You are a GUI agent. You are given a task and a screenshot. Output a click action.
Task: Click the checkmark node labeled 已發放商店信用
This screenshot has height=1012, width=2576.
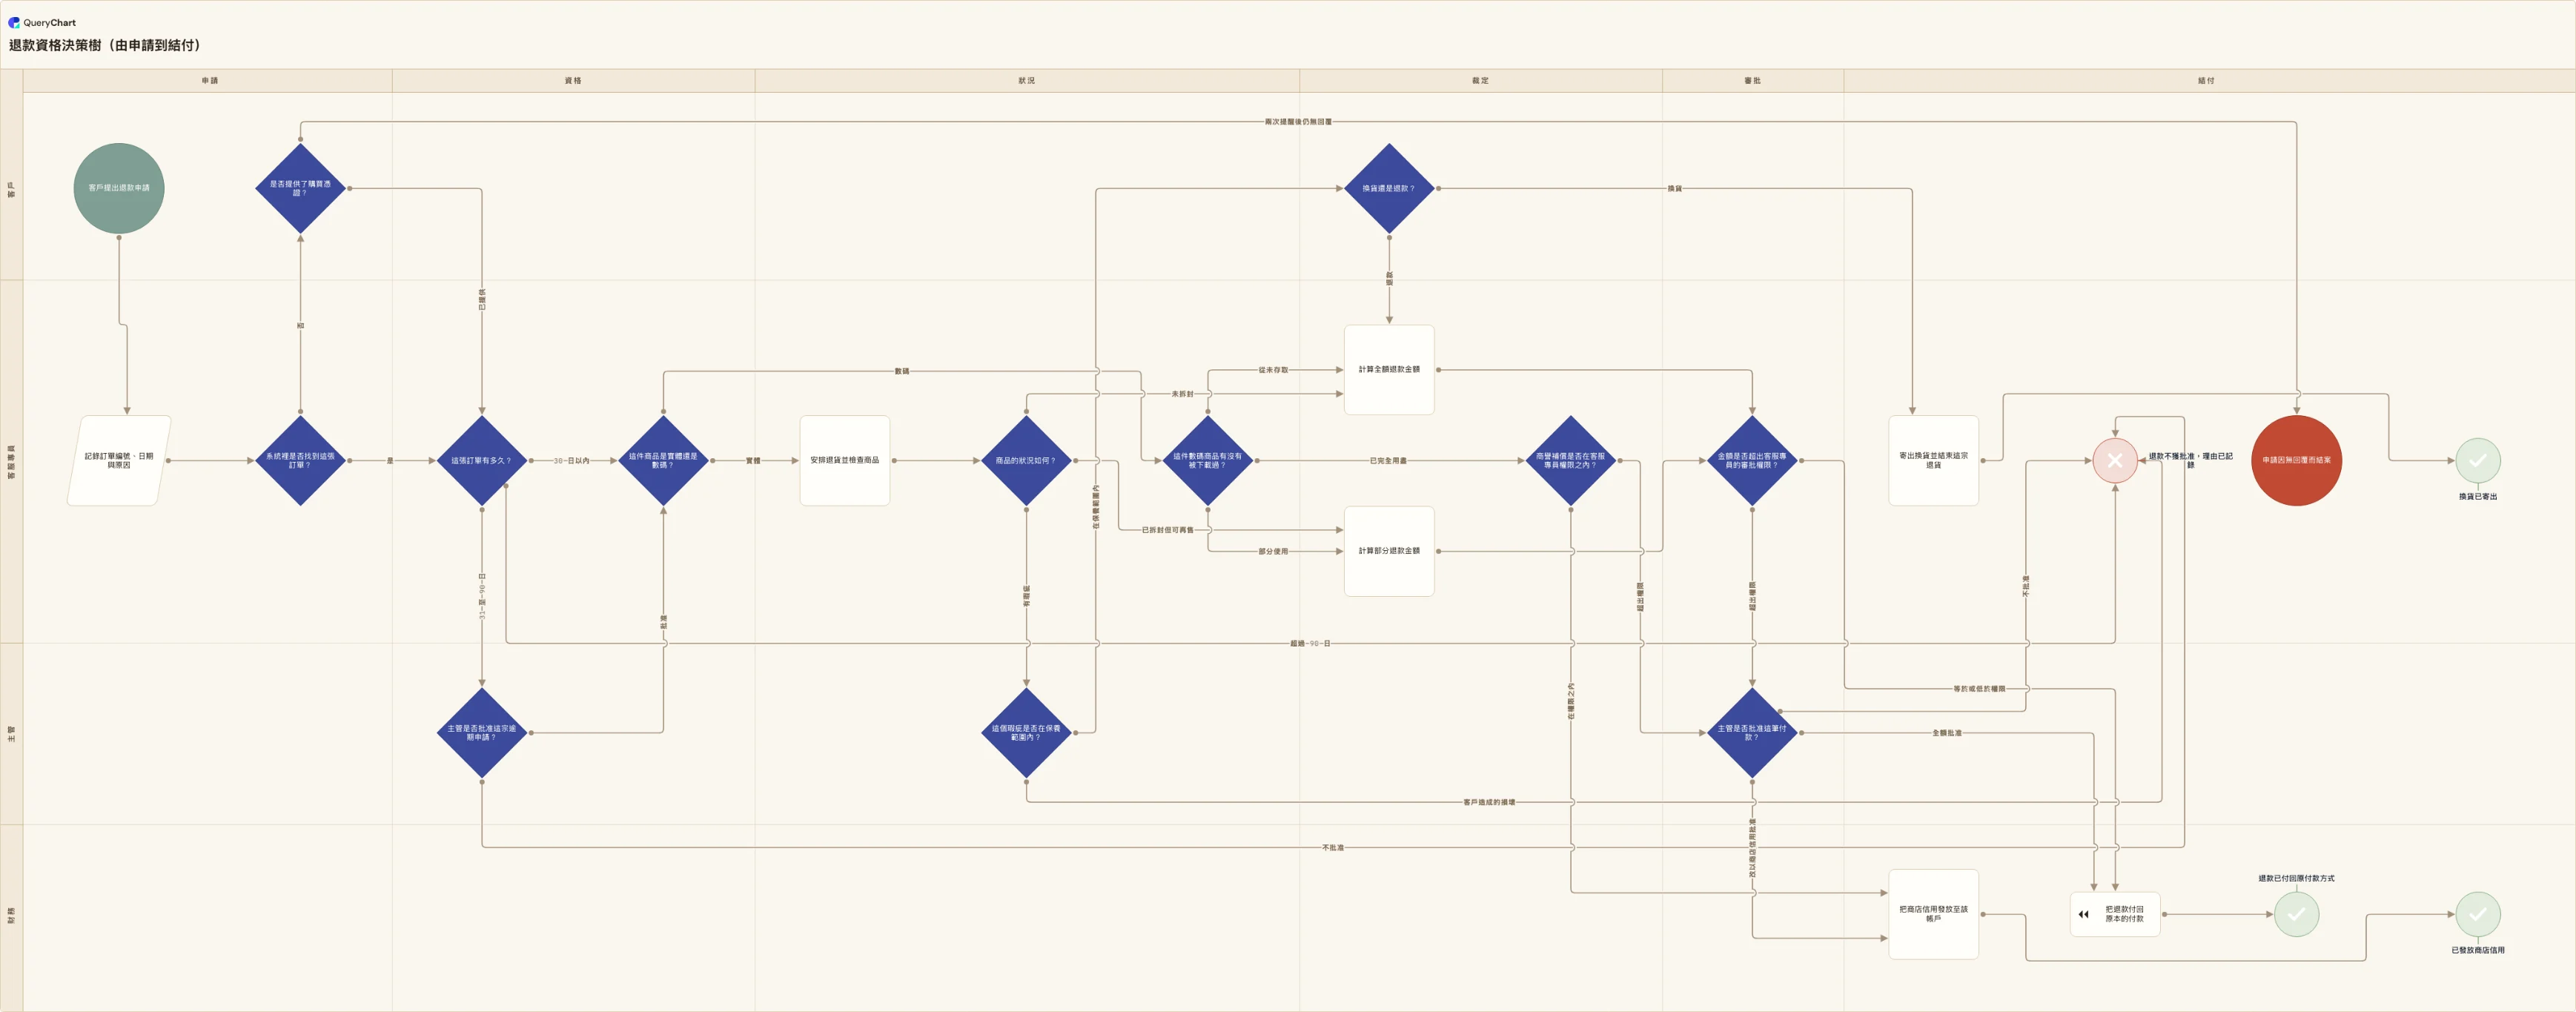(2478, 914)
